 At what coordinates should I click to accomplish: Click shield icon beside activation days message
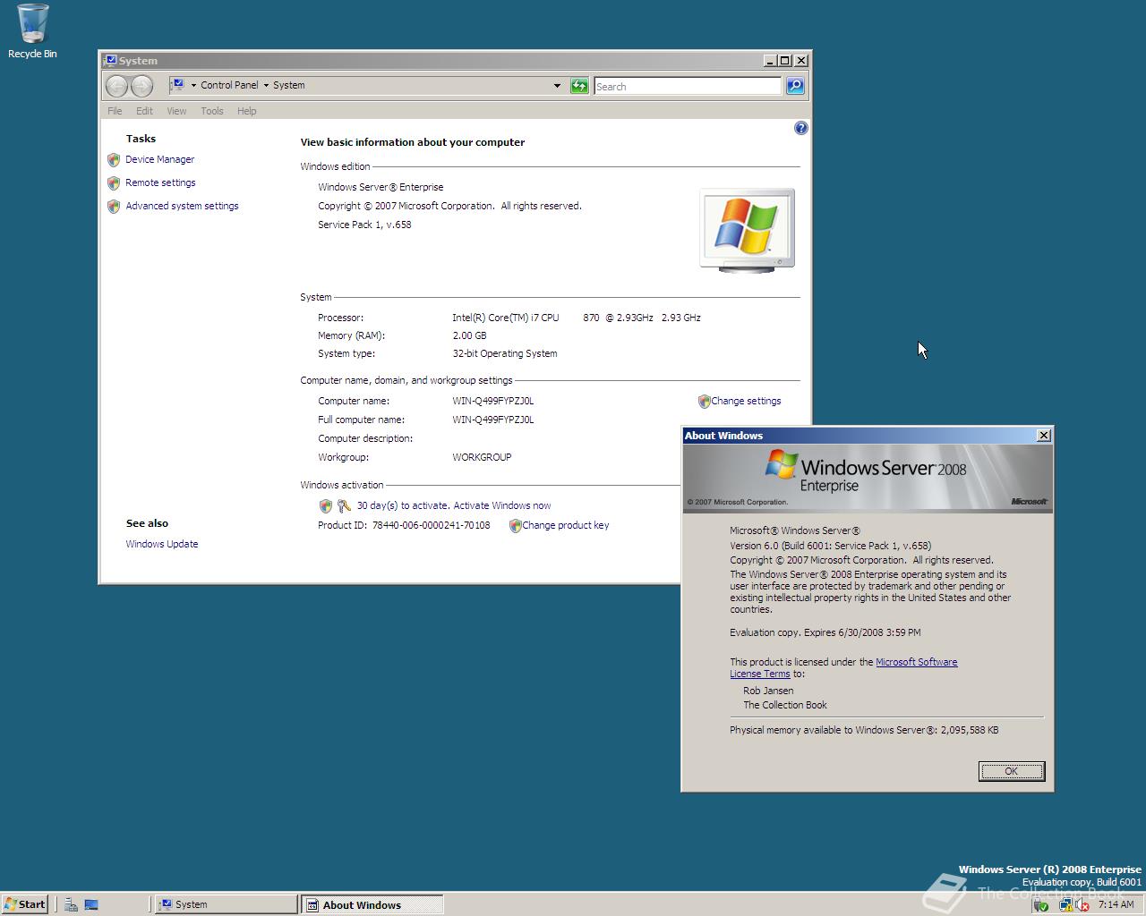pos(326,506)
